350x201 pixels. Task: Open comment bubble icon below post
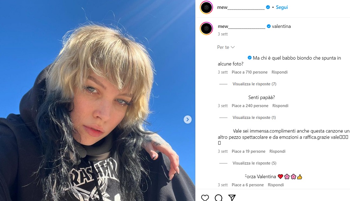coord(219,198)
